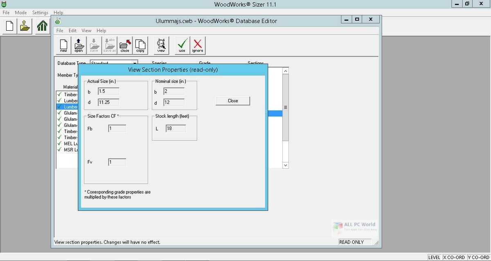Viewport: 491px width, 261px height.
Task: Open the Help menu in Sizer
Action: point(58,13)
